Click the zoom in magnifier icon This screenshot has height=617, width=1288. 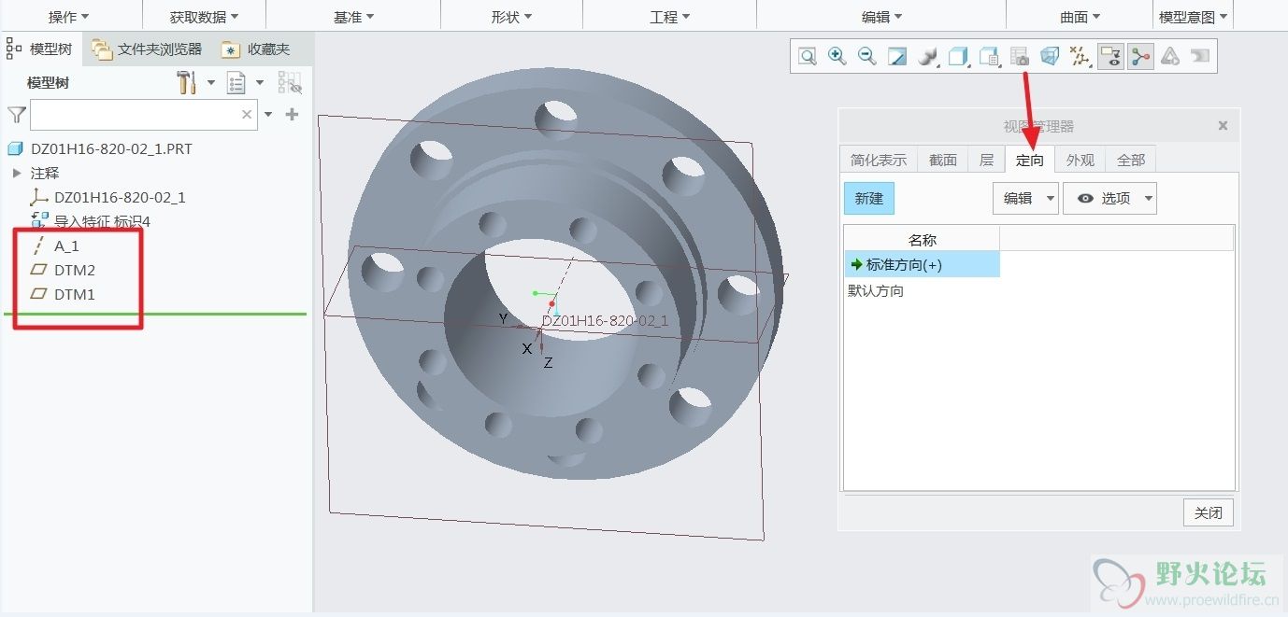click(x=837, y=57)
